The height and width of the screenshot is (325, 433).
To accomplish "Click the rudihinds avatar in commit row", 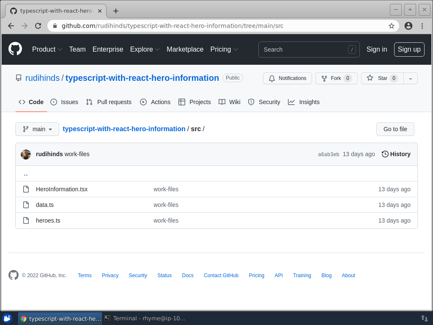I will coord(26,154).
